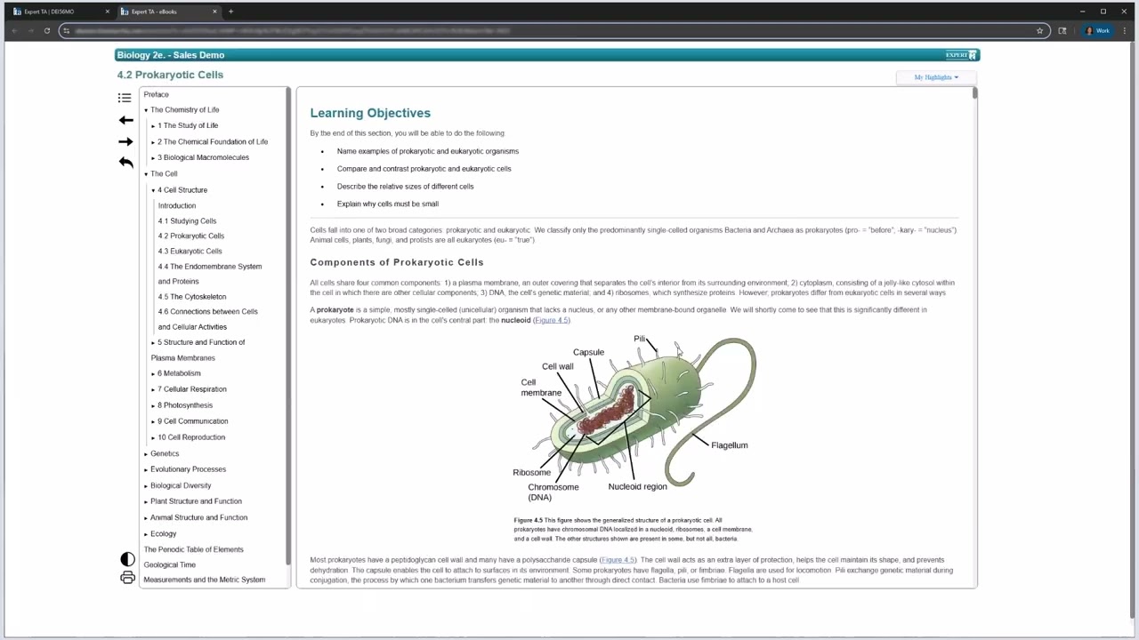Expand 3 Biological Macromolecules arrow
This screenshot has height=640, width=1139.
153,158
